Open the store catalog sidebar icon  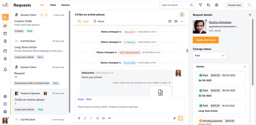coord(5,51)
